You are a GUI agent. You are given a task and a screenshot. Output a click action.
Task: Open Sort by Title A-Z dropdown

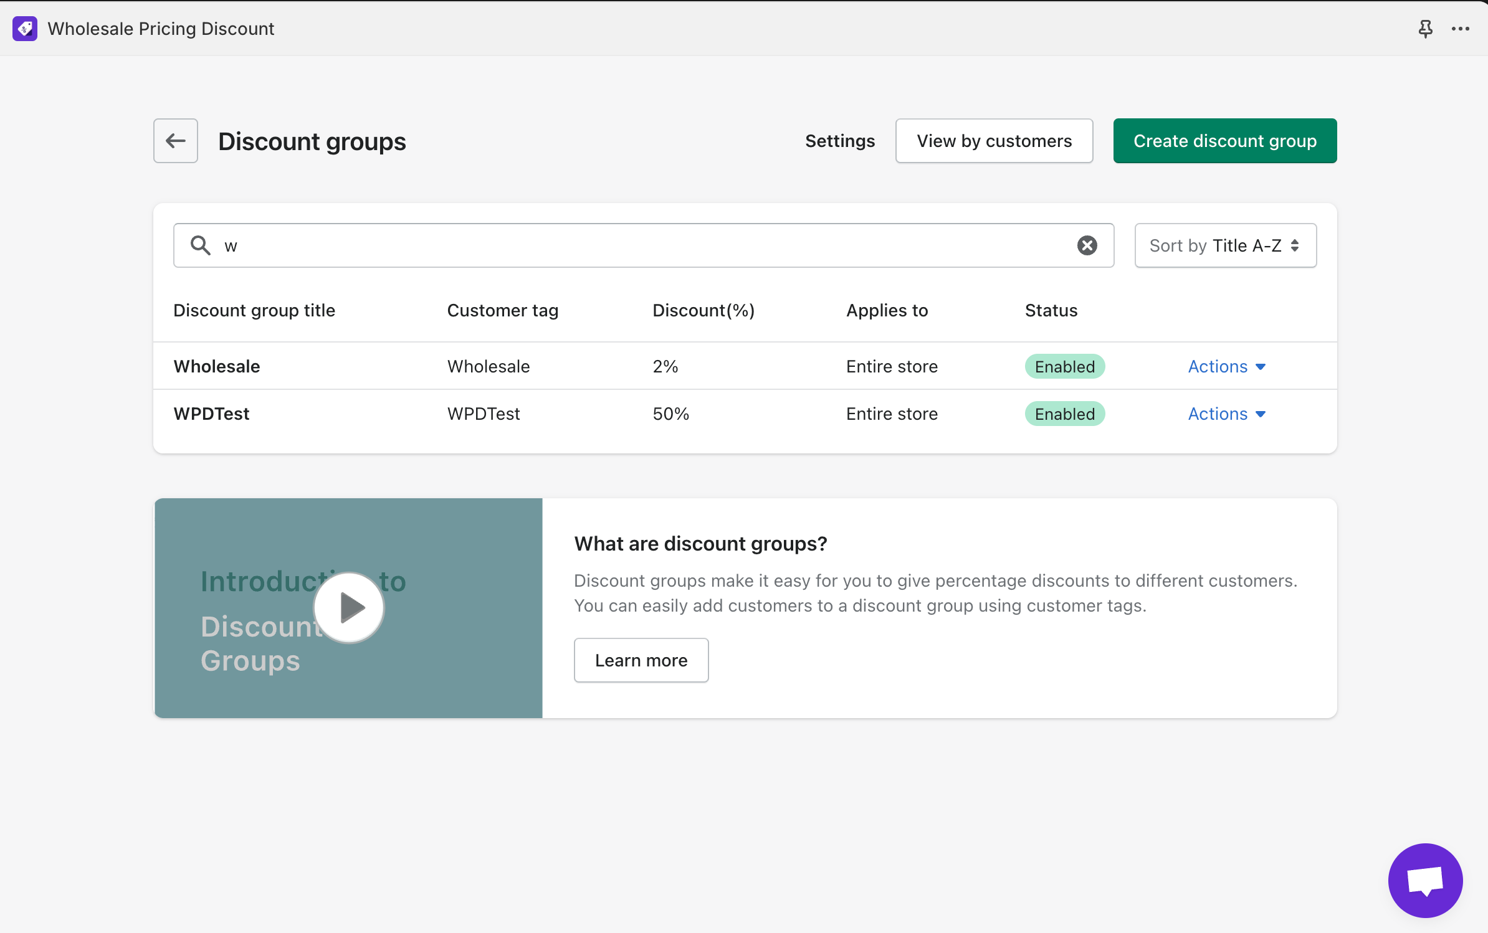pos(1226,245)
